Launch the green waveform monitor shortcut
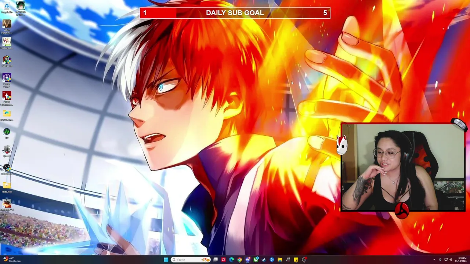This screenshot has width=470, height=264. click(7, 133)
